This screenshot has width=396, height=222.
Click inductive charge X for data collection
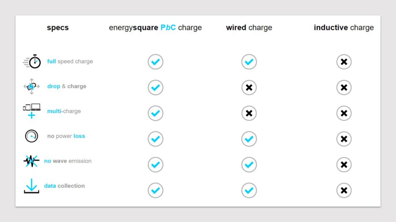pyautogui.click(x=344, y=190)
